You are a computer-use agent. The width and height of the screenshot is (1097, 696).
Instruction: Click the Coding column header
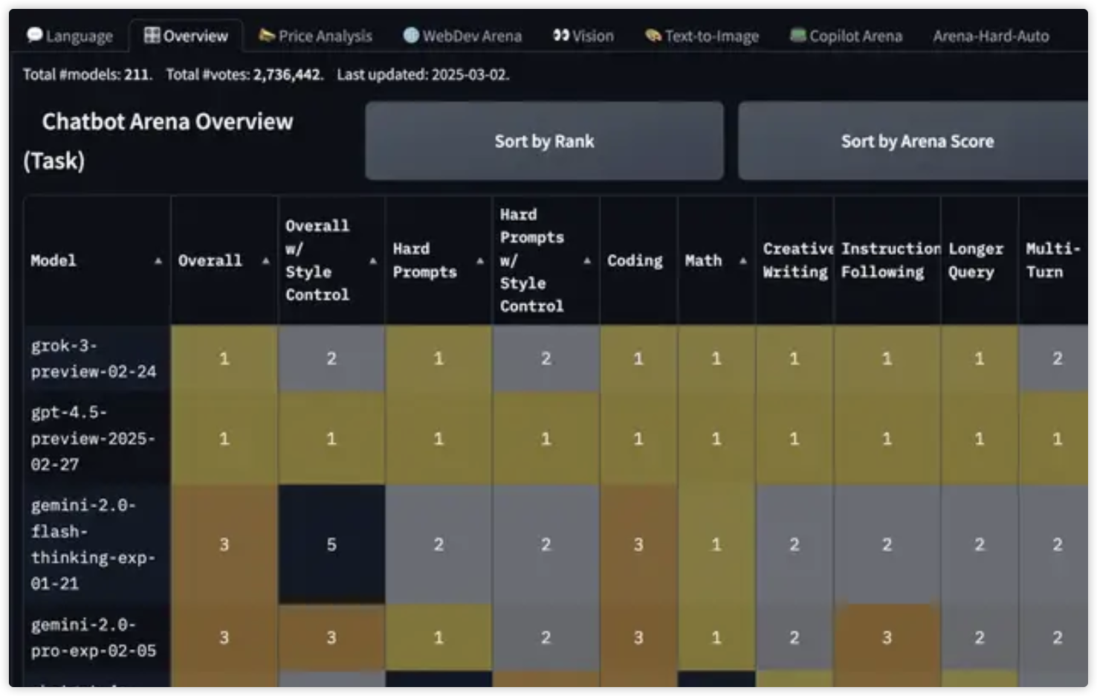tap(638, 260)
